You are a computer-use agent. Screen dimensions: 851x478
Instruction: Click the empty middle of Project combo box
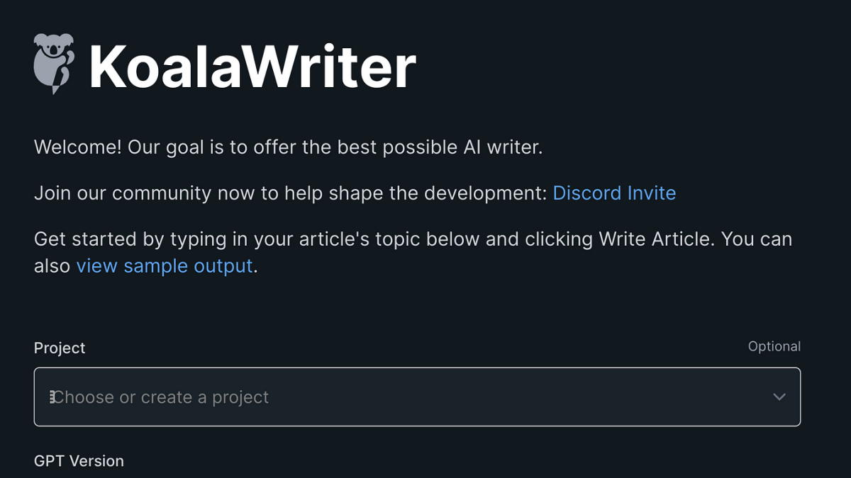(496, 397)
